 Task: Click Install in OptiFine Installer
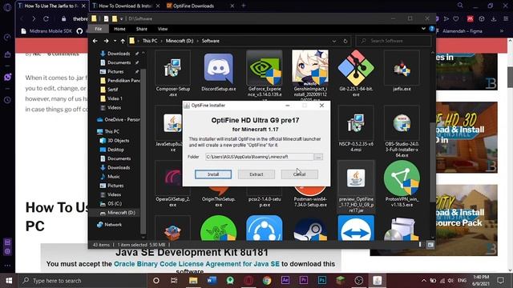pos(213,174)
